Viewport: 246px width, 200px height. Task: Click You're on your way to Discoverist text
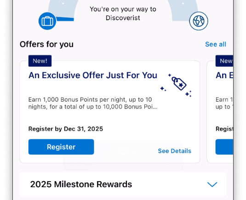click(123, 13)
